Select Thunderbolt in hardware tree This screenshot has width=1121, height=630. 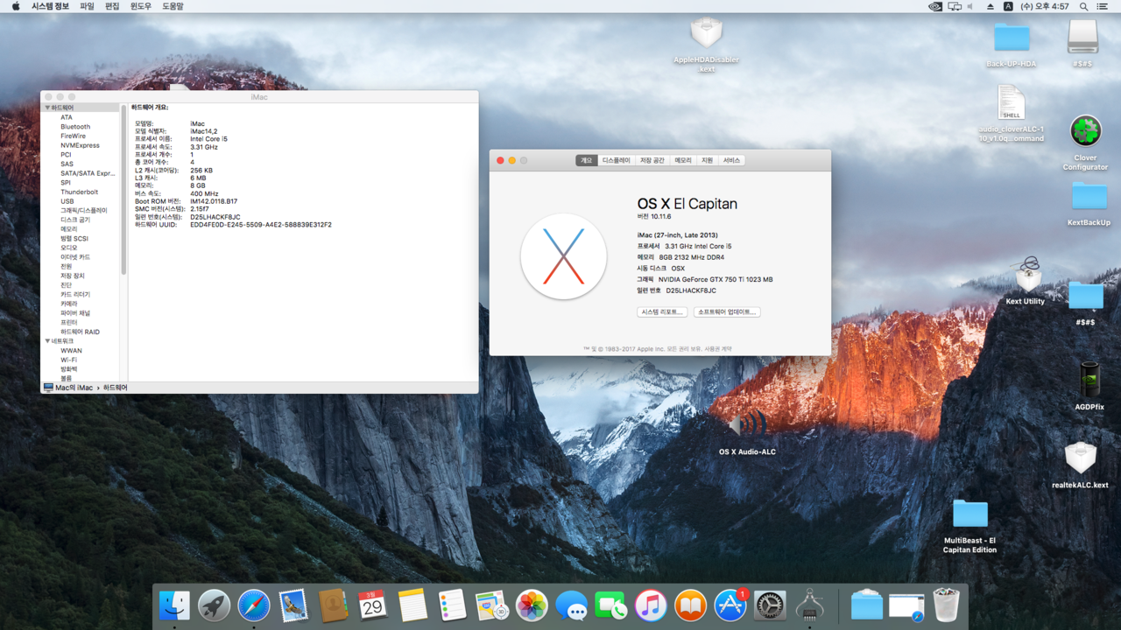tap(79, 192)
